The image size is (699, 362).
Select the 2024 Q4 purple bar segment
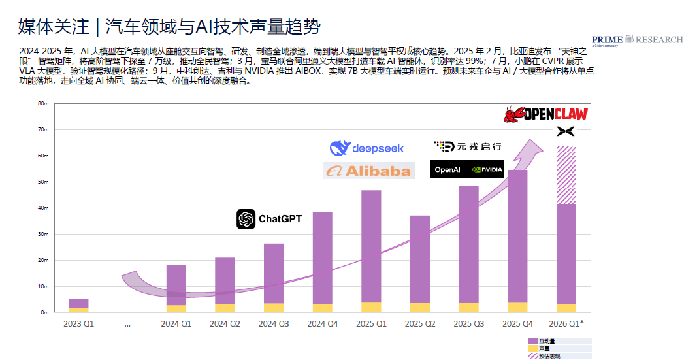pos(322,258)
